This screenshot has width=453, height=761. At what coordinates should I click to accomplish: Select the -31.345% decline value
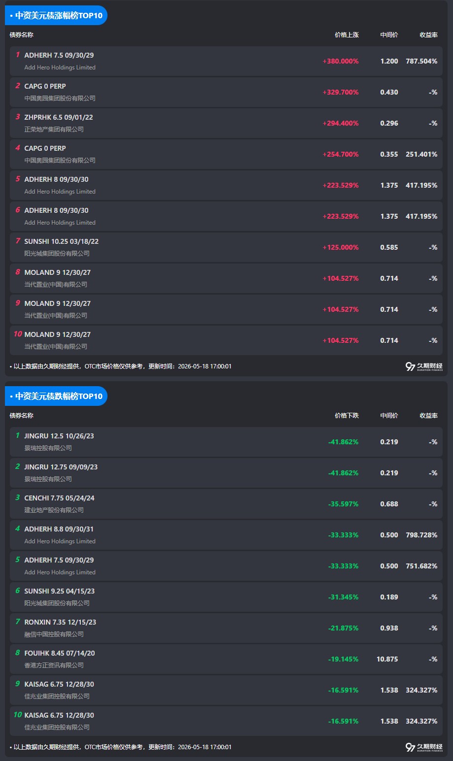(x=343, y=597)
